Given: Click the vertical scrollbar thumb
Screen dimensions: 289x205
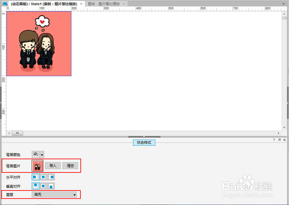Looking at the screenshot, I should (x=284, y=18).
